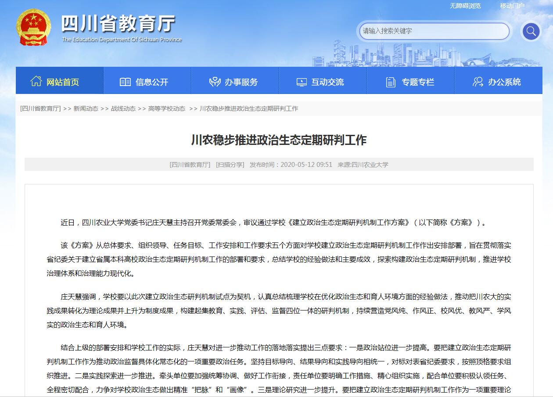This screenshot has height=397, width=553.
Task: Click the source text 来源:四川农业大学
Action: (363, 165)
